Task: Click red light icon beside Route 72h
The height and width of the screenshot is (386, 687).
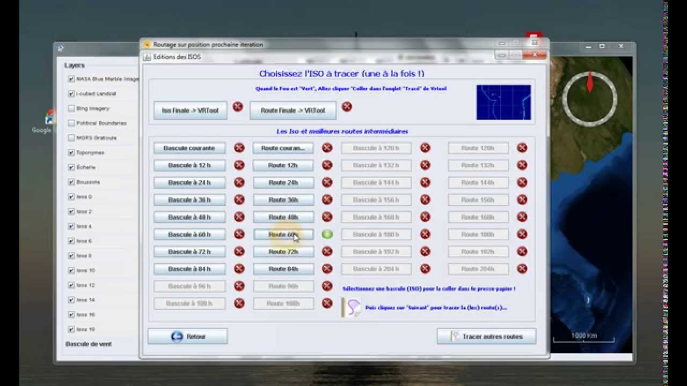Action: click(327, 251)
